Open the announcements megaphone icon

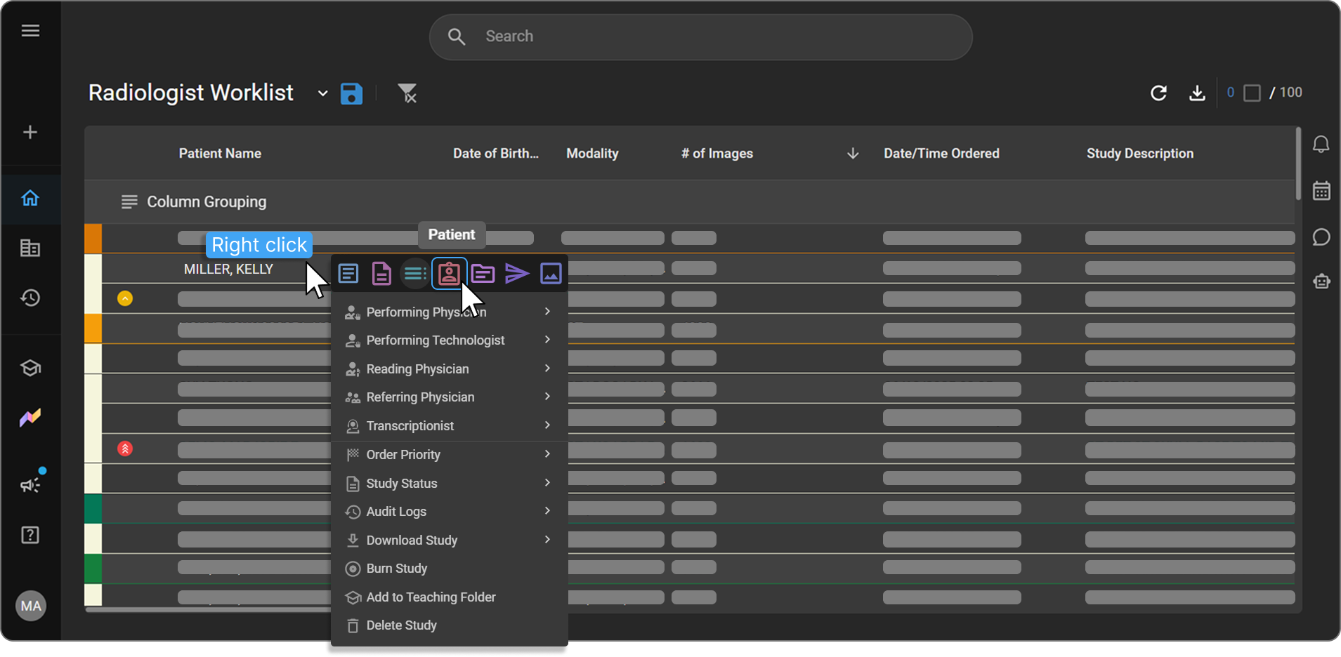pos(30,484)
